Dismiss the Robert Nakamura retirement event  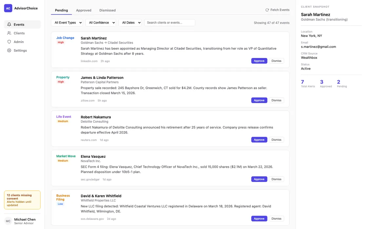[x=276, y=140]
